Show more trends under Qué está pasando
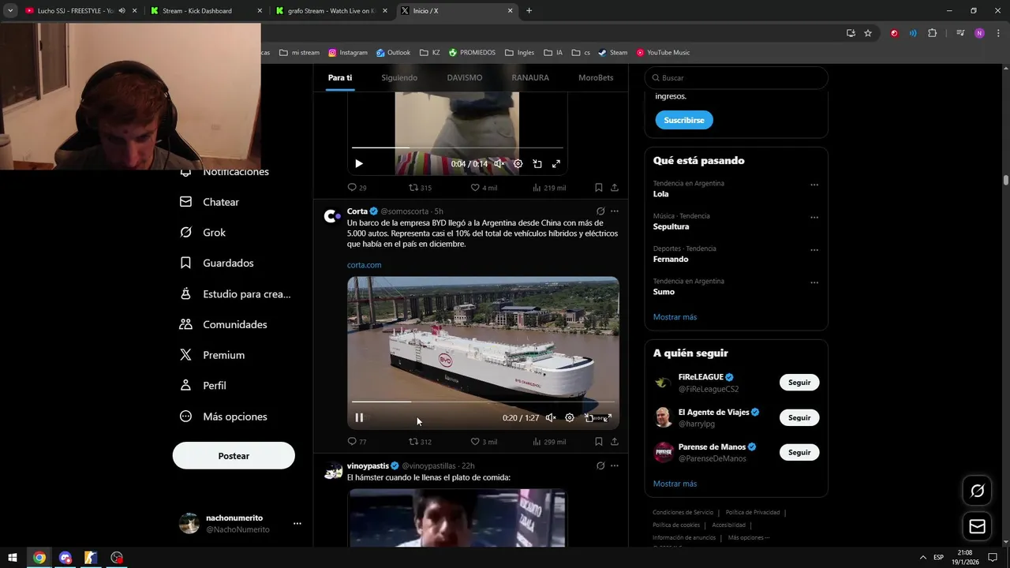 675,317
